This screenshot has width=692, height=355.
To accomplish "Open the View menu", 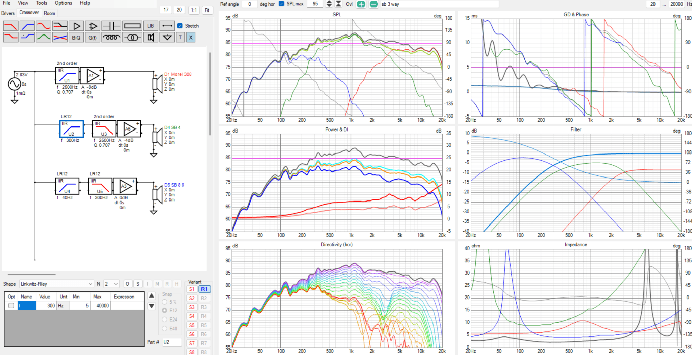I will click(x=23, y=3).
